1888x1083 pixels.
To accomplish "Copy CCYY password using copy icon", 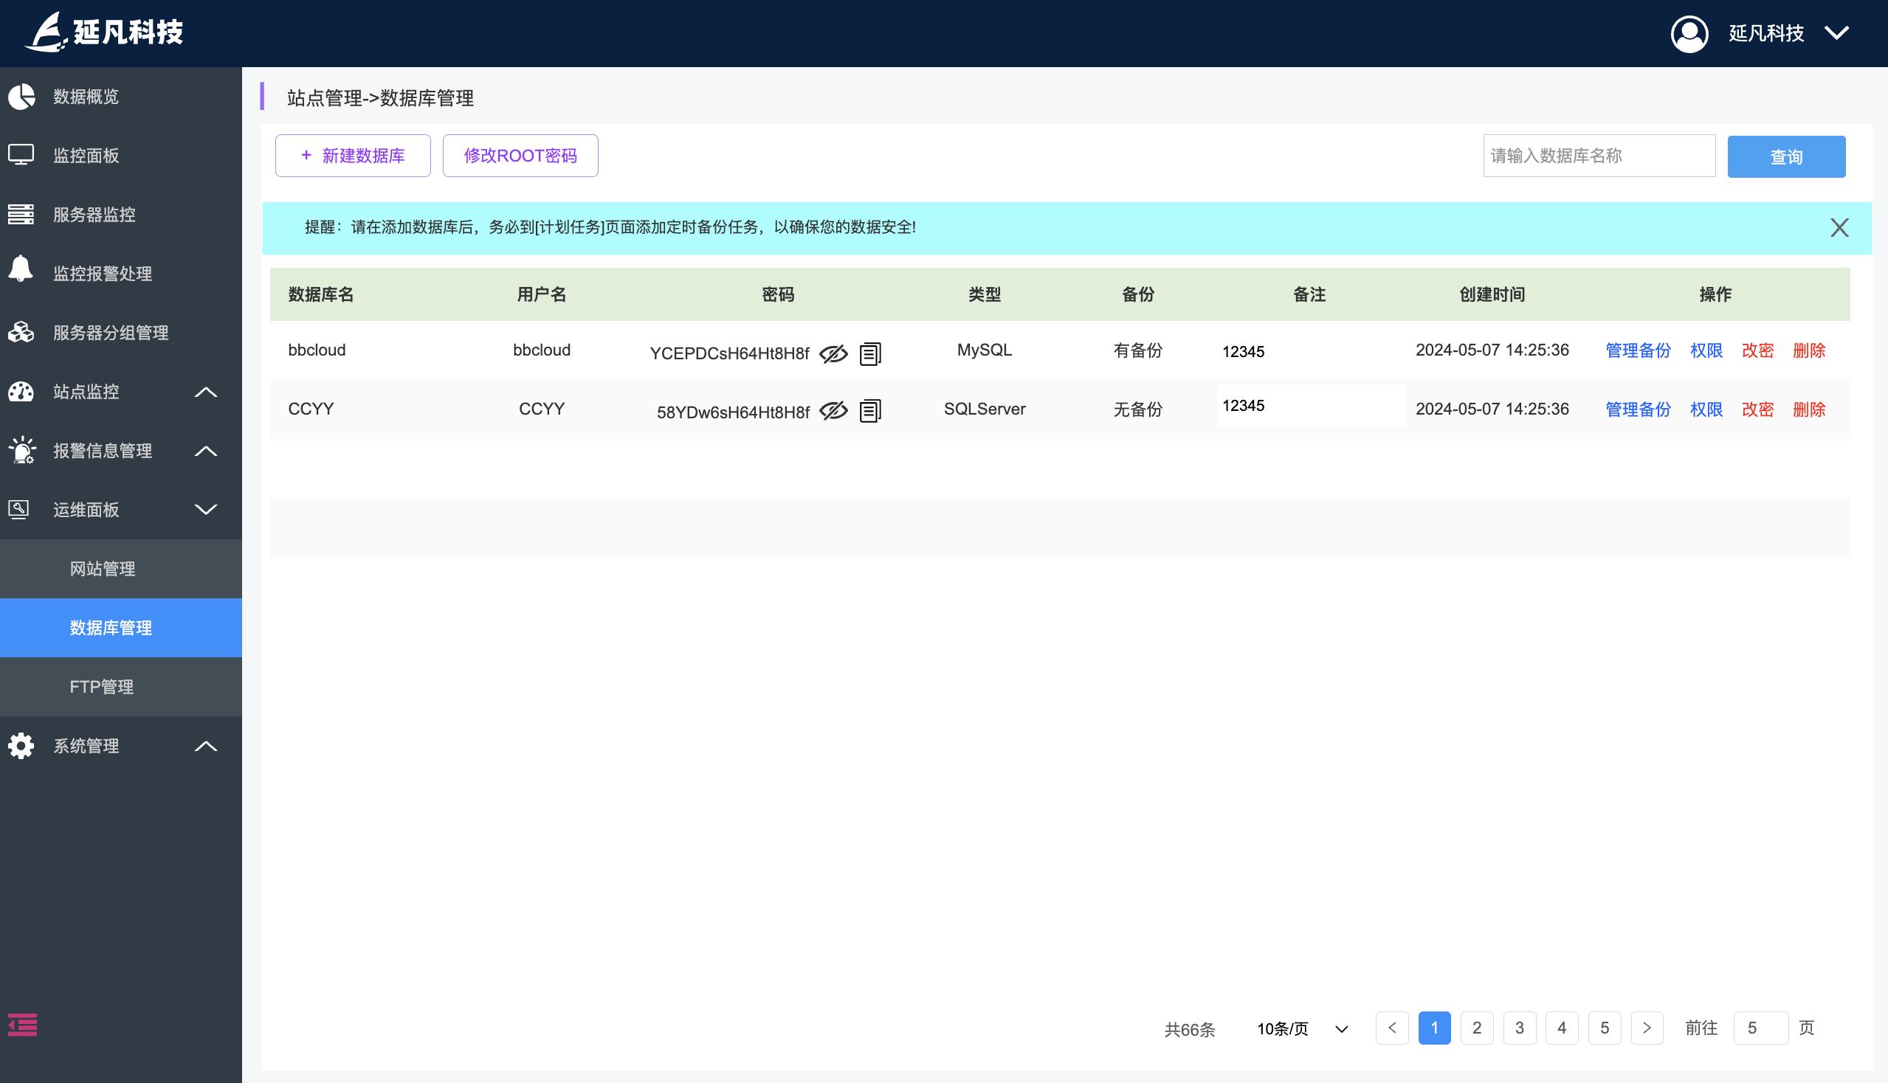I will pos(870,411).
